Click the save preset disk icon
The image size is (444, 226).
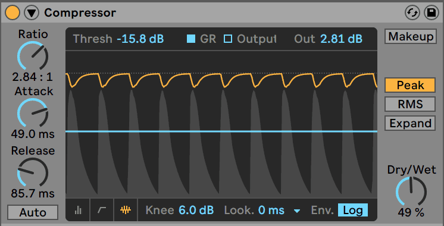[432, 13]
